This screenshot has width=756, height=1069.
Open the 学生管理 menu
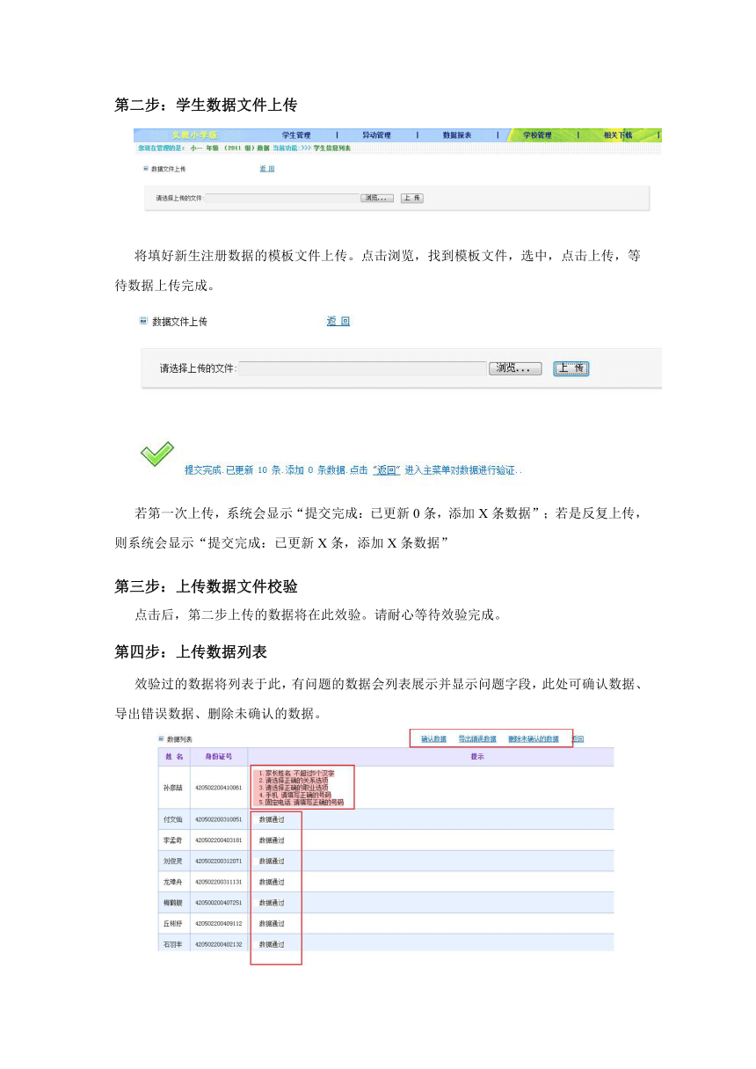point(296,135)
